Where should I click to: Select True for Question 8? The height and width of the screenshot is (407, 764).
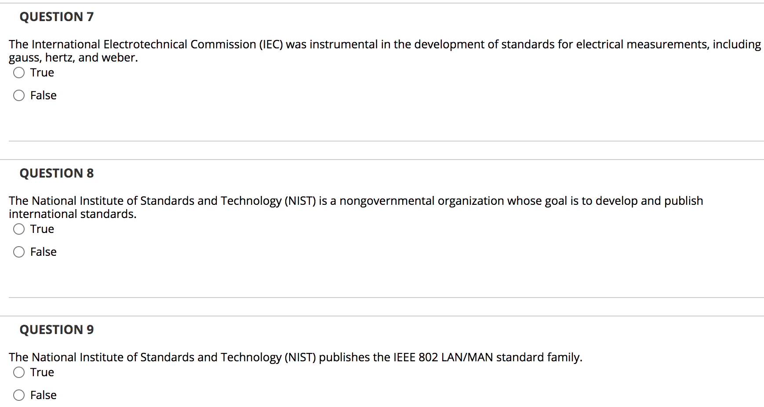(19, 229)
